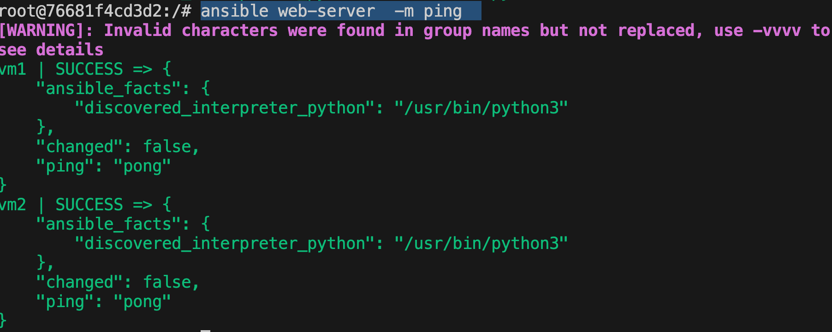Click the '-vvvv' option in warning text

click(x=777, y=30)
